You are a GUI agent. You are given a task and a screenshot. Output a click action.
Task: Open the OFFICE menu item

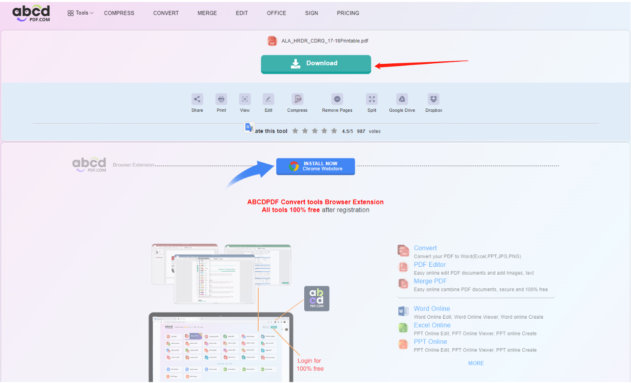277,13
